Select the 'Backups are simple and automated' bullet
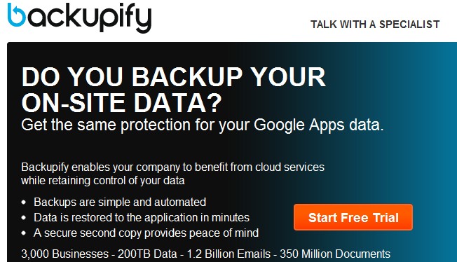 [120, 202]
